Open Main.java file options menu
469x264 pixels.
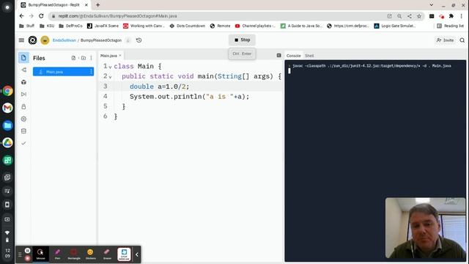(x=91, y=72)
